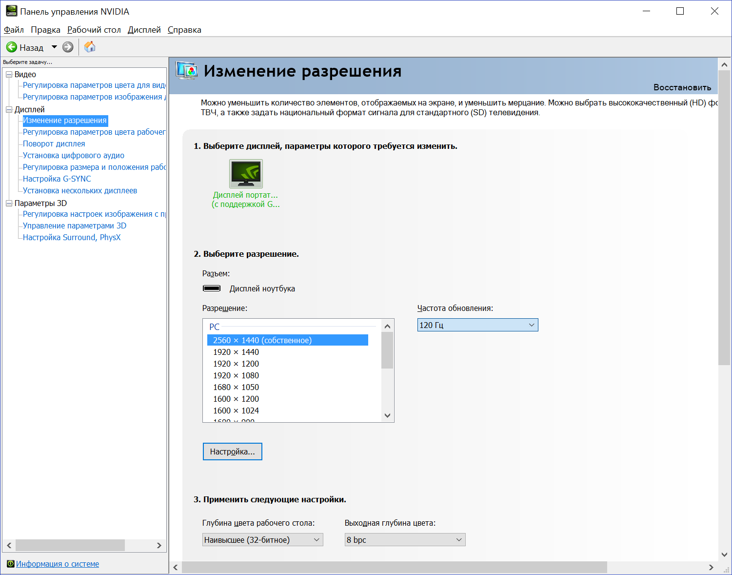Open Настройка G-SYNC
732x575 pixels.
[57, 179]
